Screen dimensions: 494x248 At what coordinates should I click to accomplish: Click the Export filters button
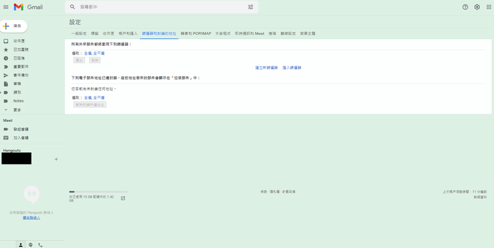point(79,60)
